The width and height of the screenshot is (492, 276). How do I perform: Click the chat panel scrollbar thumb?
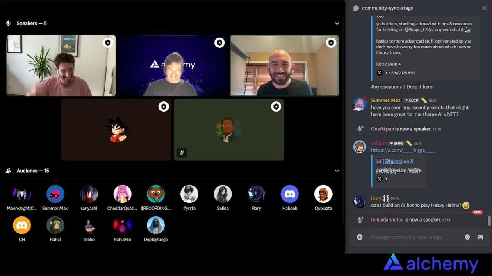489,221
